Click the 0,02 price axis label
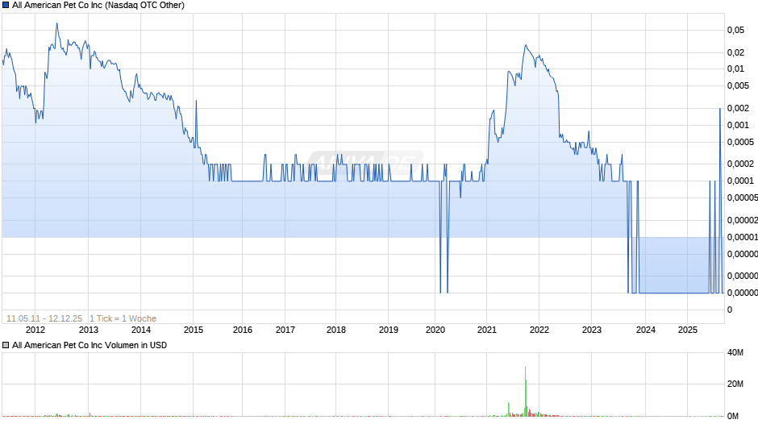 coord(735,52)
